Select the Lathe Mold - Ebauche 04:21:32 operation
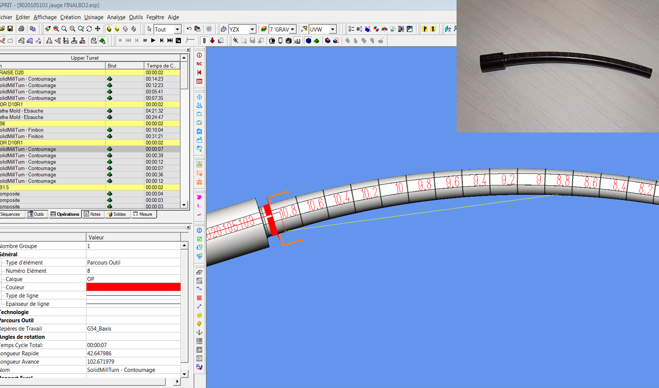The height and width of the screenshot is (388, 659). click(51, 111)
